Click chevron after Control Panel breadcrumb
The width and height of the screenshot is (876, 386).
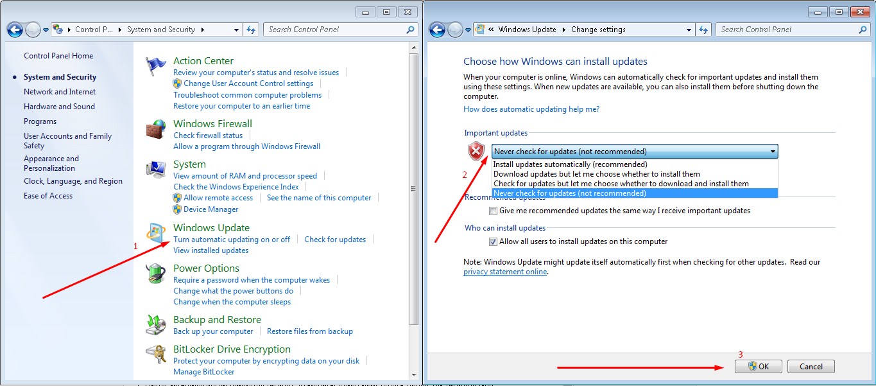tap(121, 30)
